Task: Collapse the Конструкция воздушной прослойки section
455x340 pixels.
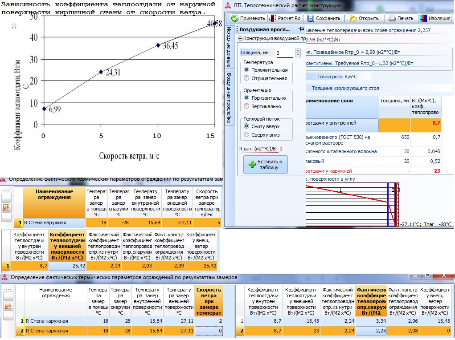Action: 240,39
